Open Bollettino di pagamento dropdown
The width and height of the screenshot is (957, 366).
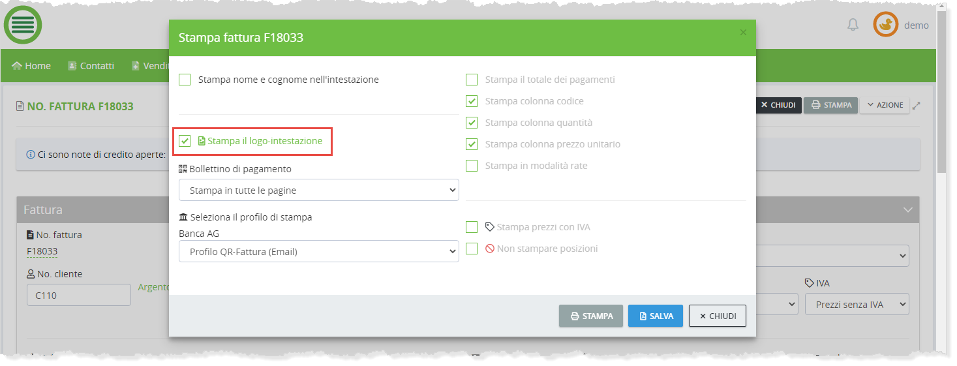[x=318, y=191]
